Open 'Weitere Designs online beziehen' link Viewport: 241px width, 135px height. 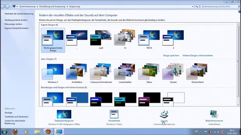198,55
